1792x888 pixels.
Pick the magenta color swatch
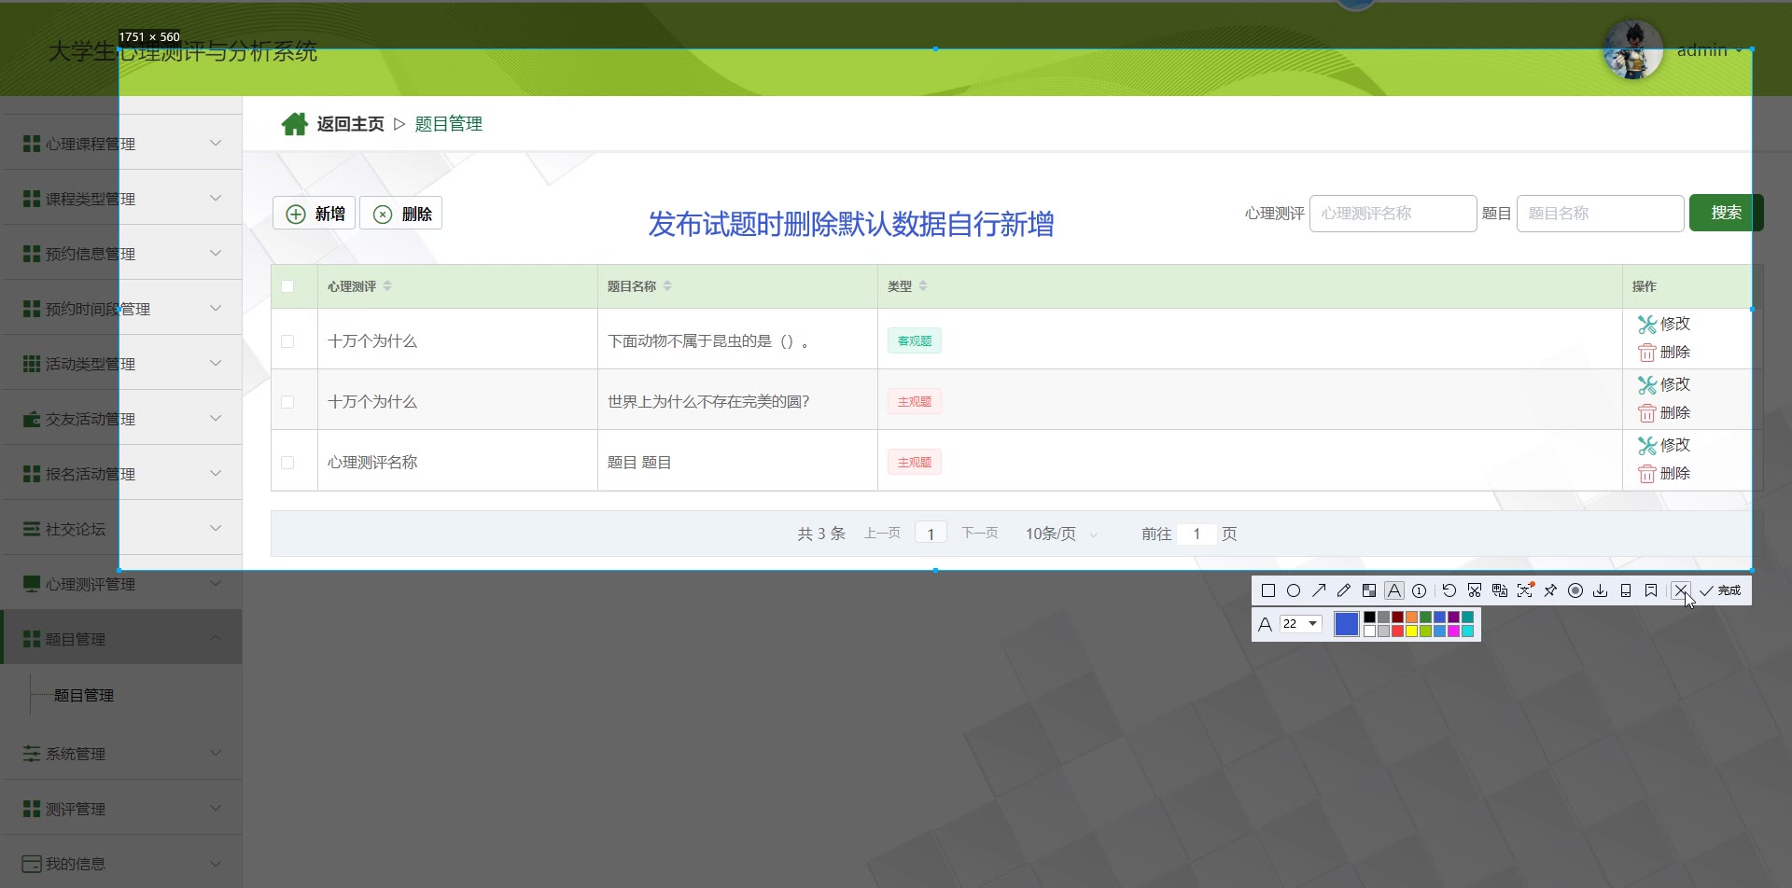pos(1453,631)
